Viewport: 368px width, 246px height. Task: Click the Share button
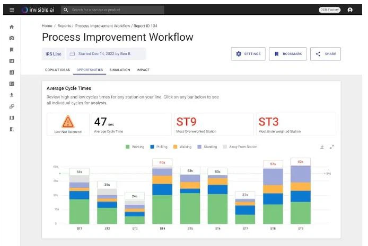[325, 54]
